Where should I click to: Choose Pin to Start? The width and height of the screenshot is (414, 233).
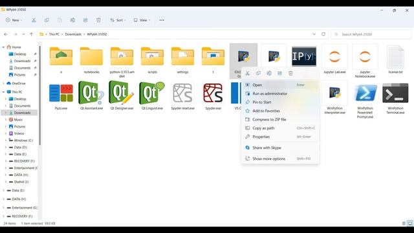click(280, 102)
